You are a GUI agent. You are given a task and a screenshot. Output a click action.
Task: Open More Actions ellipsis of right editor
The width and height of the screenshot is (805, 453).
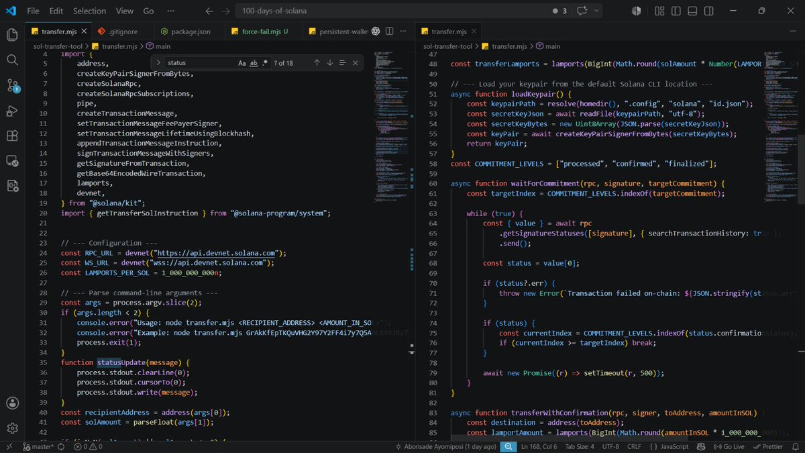[792, 32]
